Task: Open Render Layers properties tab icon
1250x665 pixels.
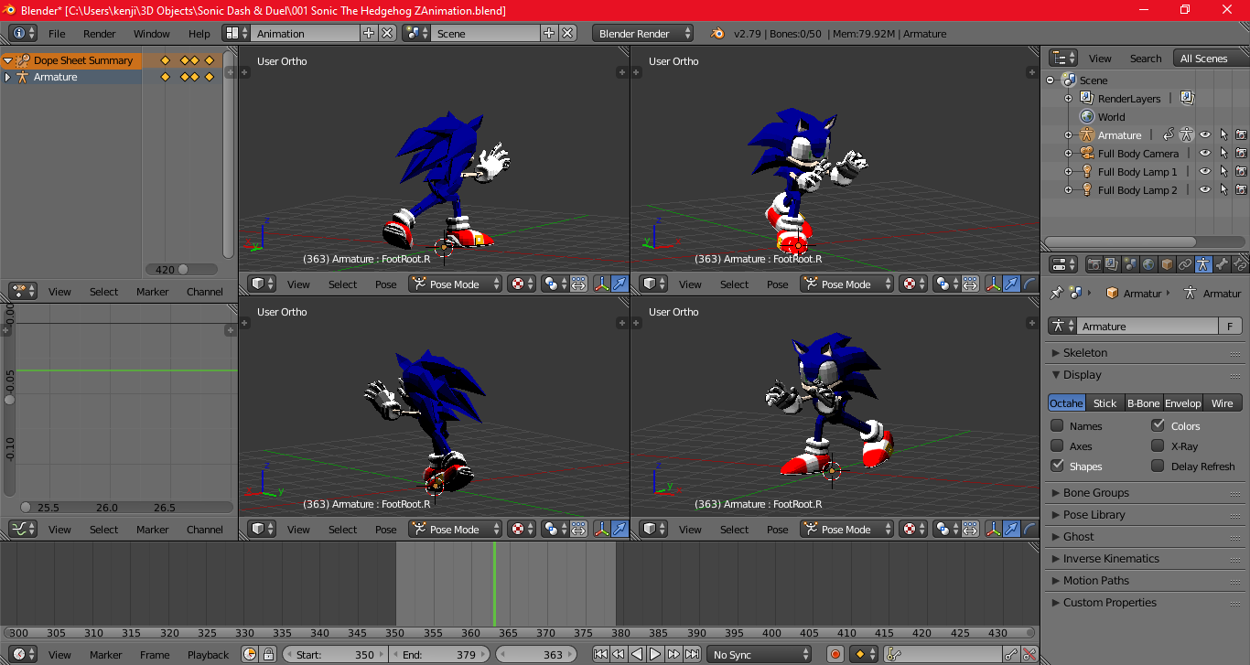Action: pyautogui.click(x=1111, y=264)
